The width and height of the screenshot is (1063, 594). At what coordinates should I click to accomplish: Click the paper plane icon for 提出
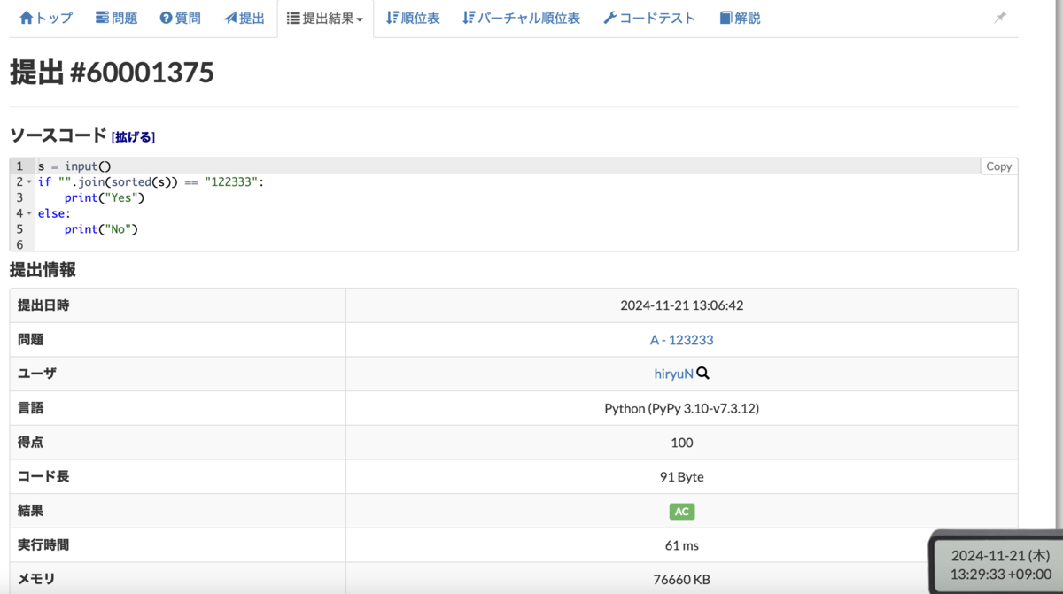click(x=230, y=18)
